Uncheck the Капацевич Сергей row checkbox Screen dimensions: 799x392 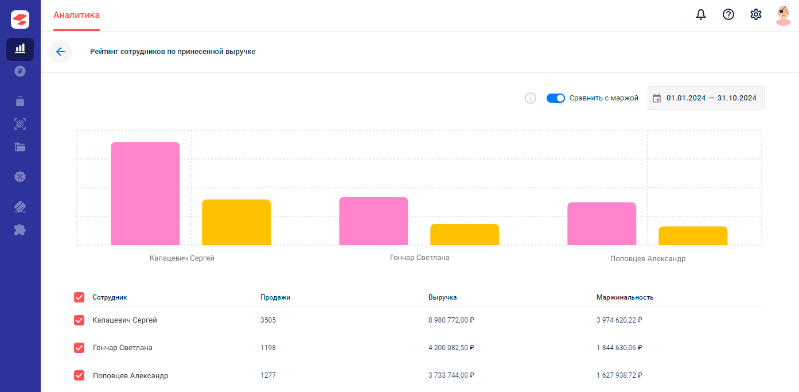[79, 320]
